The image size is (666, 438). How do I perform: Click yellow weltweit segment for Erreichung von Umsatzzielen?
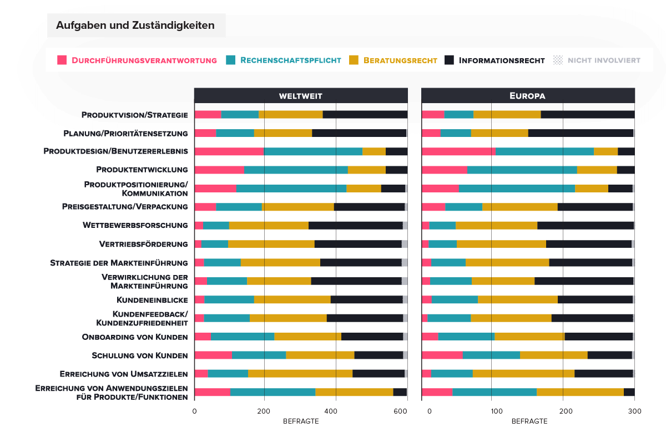coord(300,374)
